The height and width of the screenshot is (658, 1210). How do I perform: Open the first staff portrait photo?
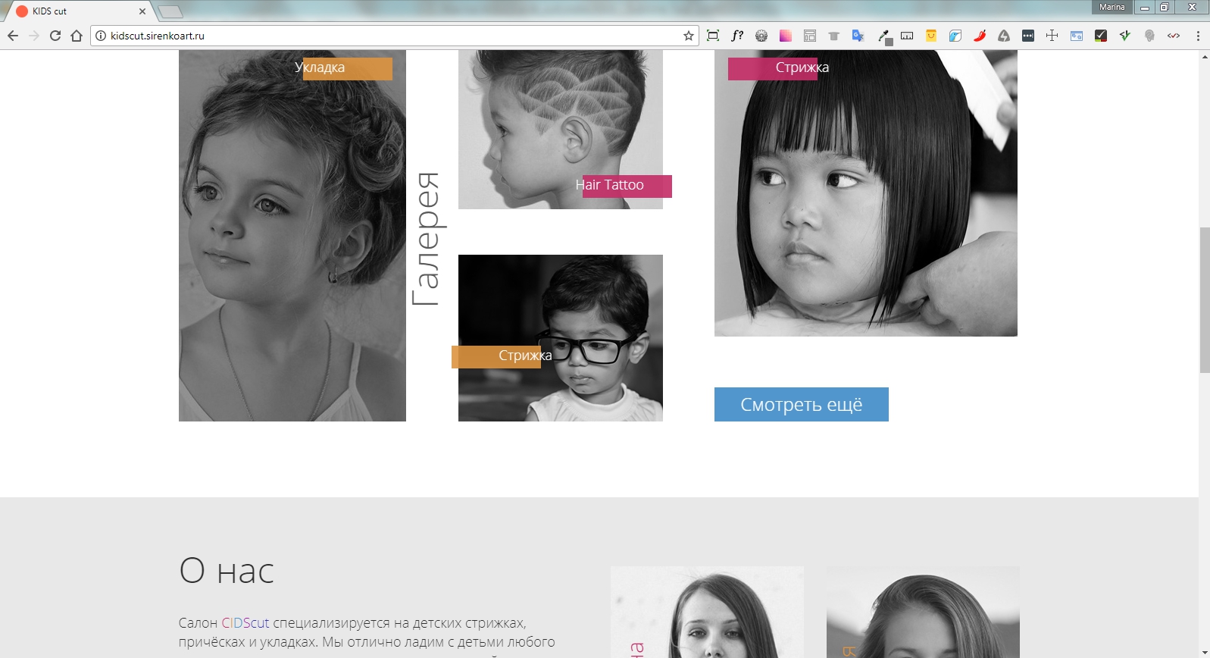pos(707,612)
